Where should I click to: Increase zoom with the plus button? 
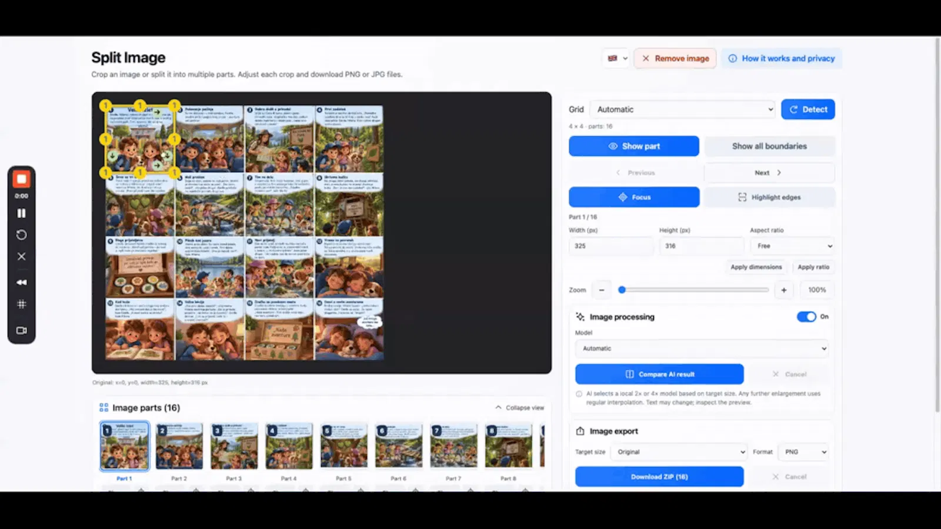pyautogui.click(x=784, y=290)
